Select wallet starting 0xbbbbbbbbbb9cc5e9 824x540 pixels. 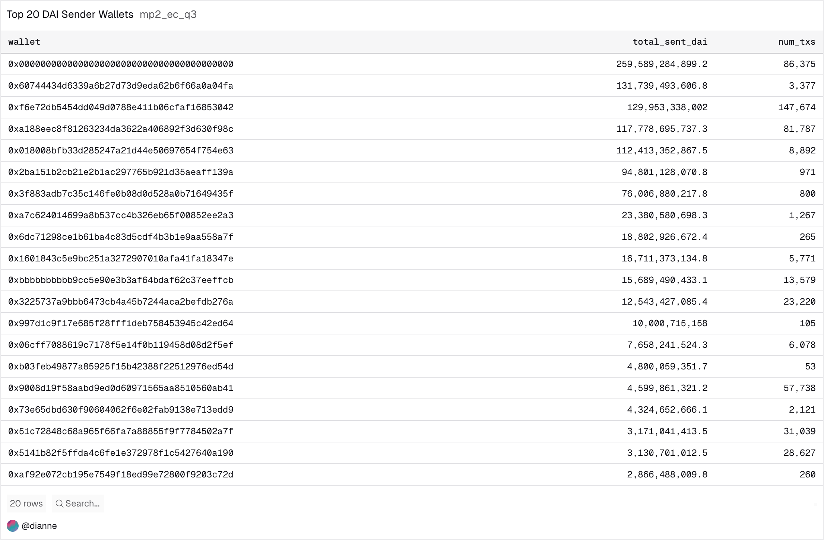click(x=121, y=280)
